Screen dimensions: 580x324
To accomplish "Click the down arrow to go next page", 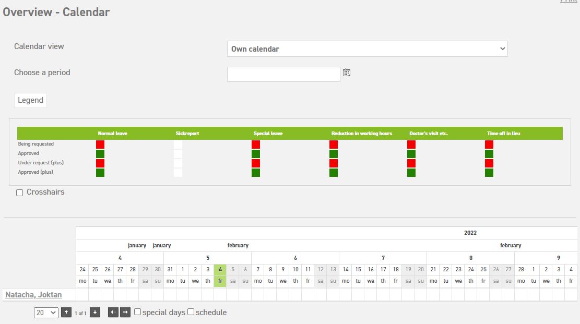I will coord(95,313).
